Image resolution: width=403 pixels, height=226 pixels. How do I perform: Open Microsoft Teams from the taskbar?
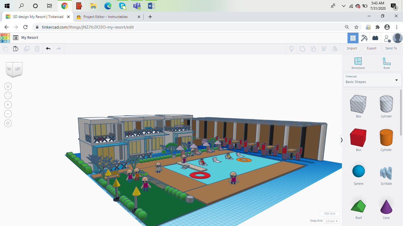[137, 6]
